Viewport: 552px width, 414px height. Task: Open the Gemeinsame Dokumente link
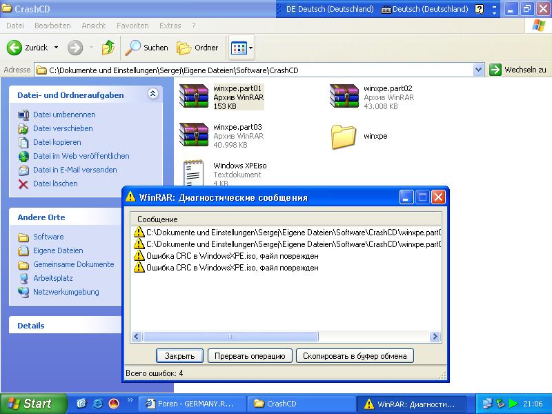coord(74,264)
